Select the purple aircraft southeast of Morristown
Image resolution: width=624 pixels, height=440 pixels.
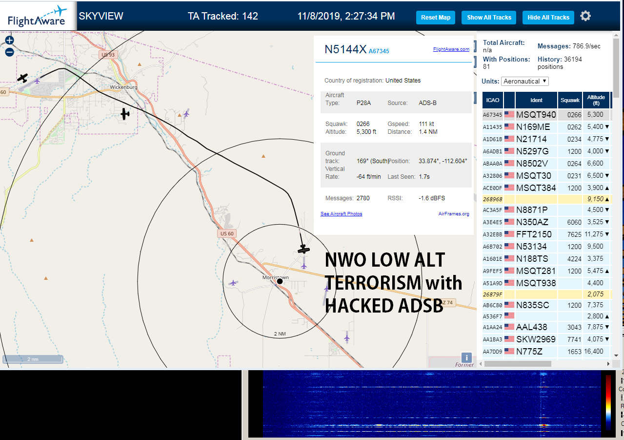[x=347, y=337]
